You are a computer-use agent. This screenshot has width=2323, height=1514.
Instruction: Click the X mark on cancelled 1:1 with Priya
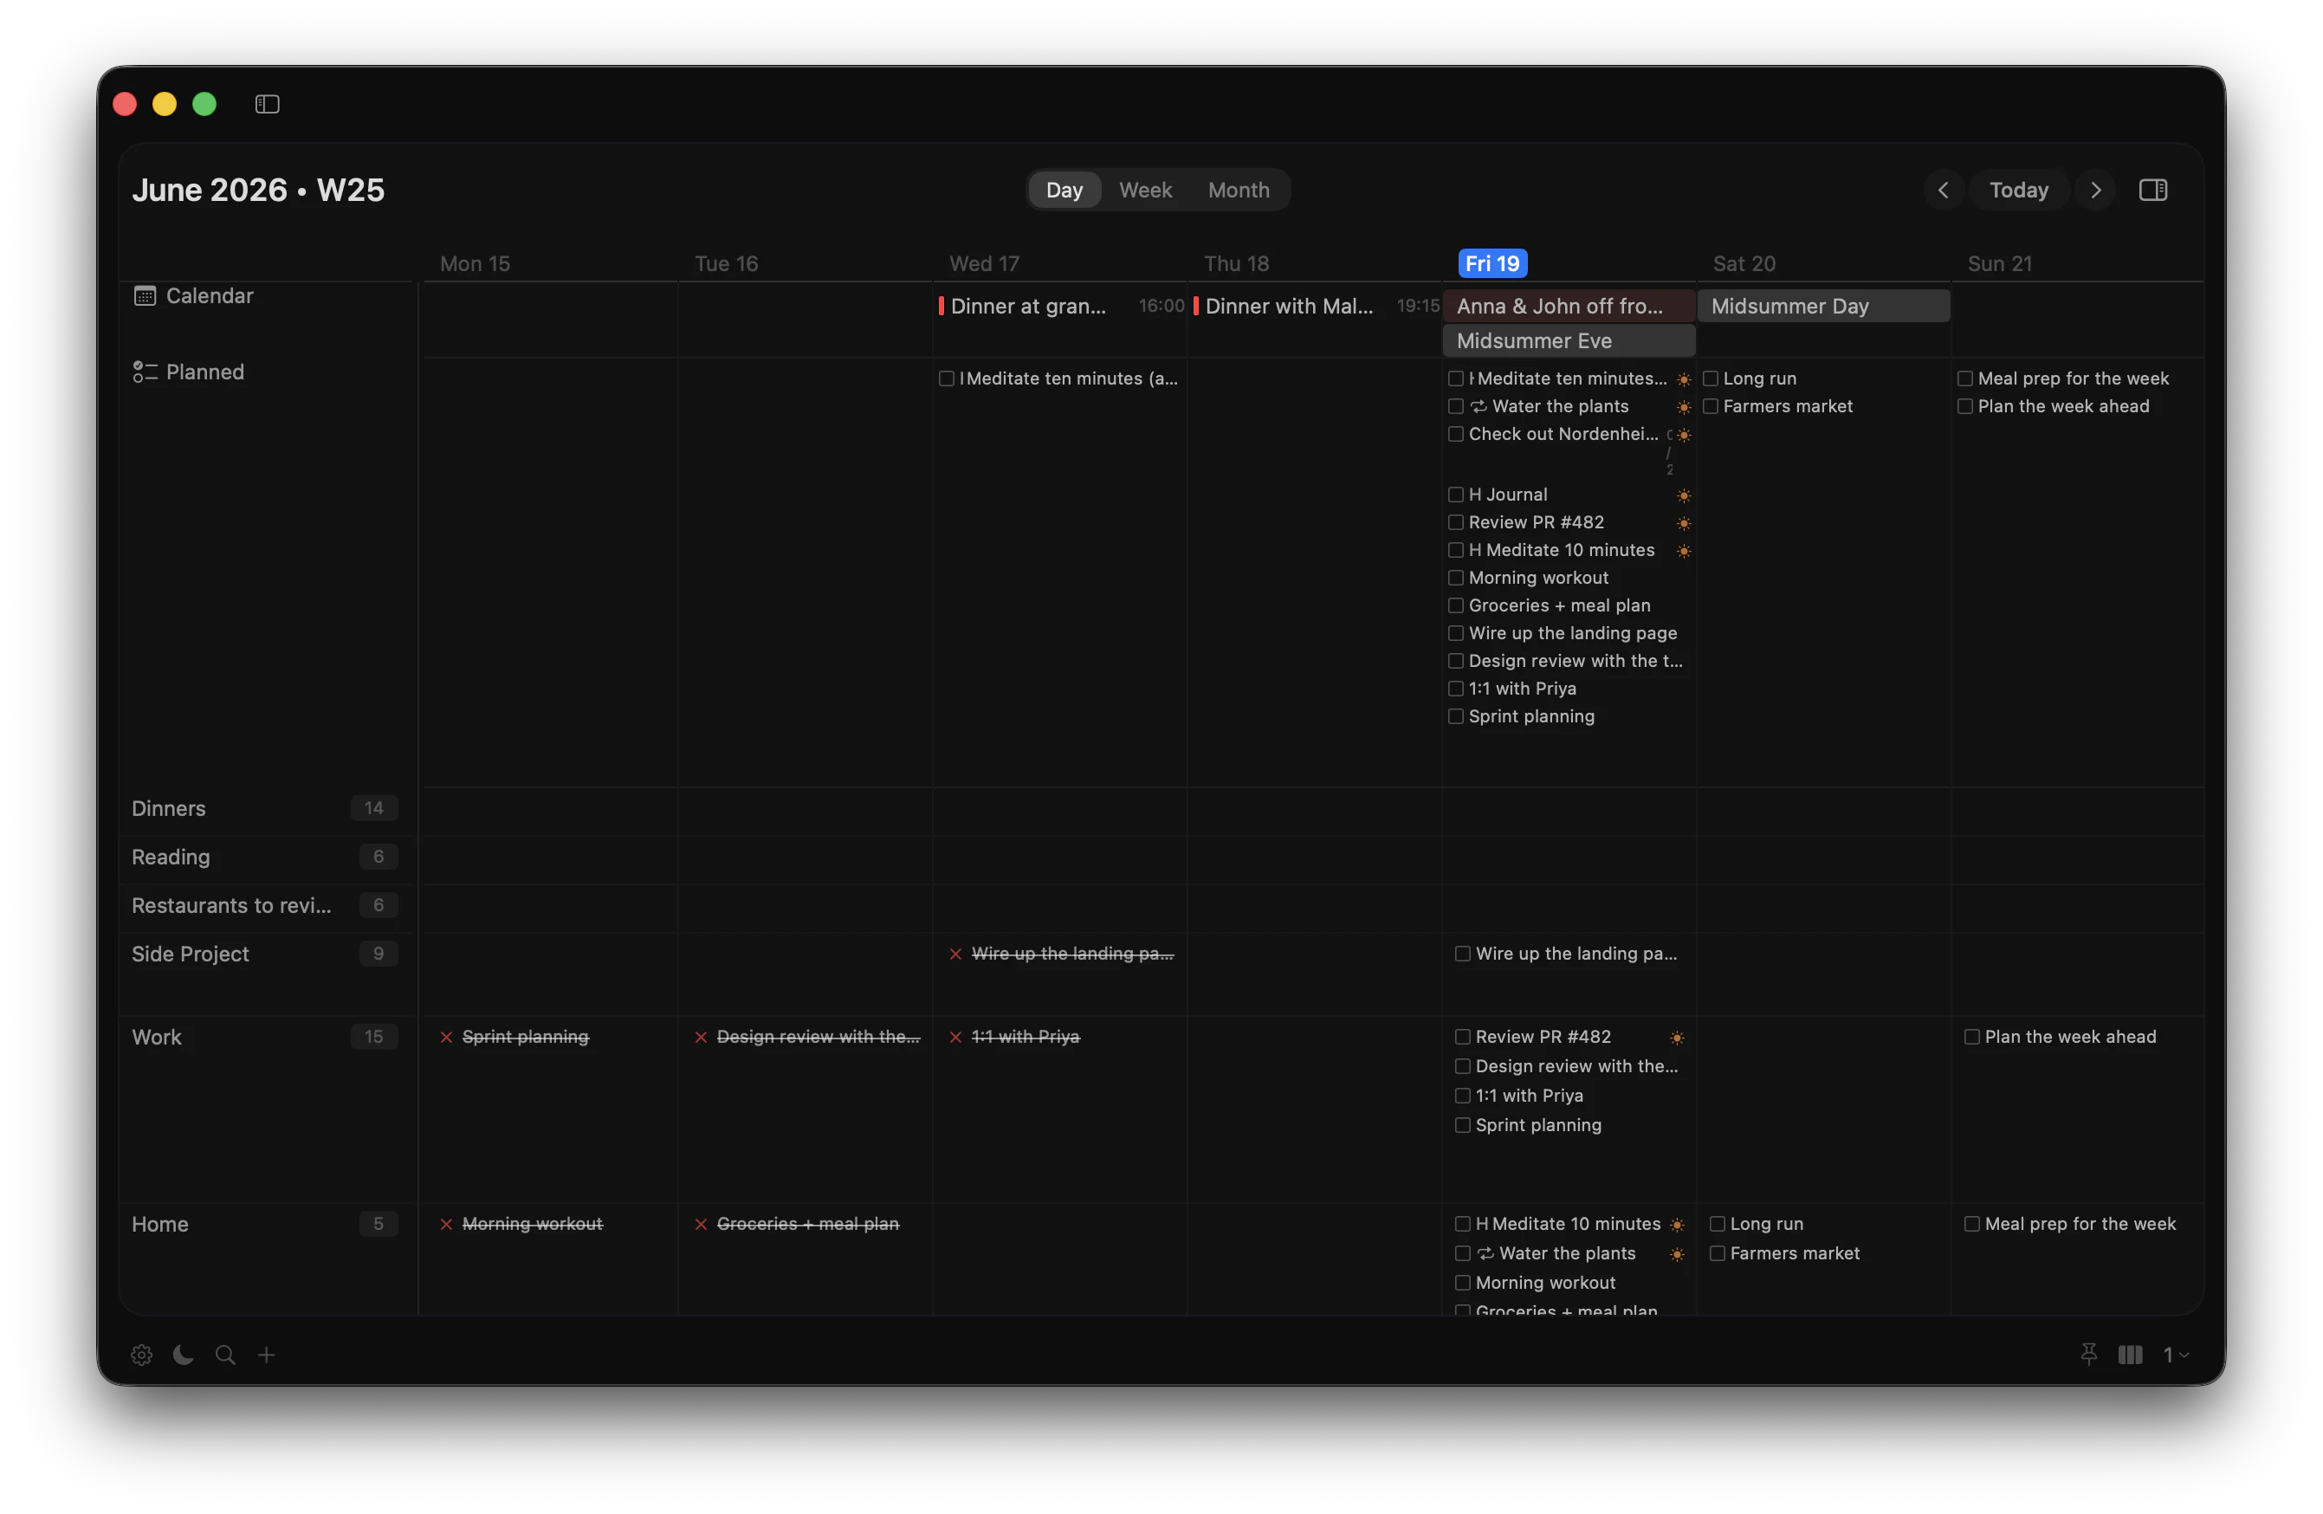(955, 1037)
